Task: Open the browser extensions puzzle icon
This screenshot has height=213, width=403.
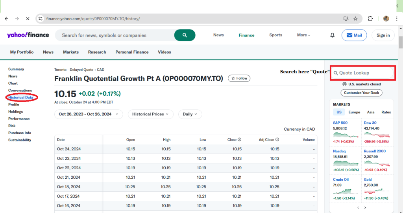Action: 370,19
